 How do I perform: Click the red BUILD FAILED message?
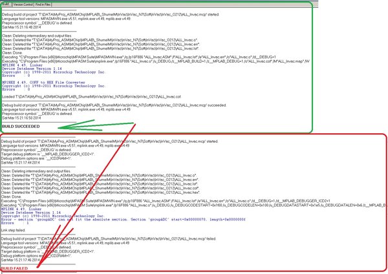pyautogui.click(x=14, y=268)
